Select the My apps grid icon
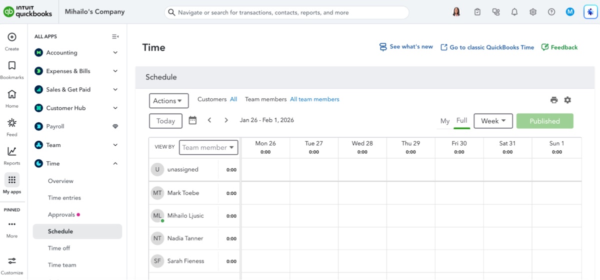 [12, 180]
